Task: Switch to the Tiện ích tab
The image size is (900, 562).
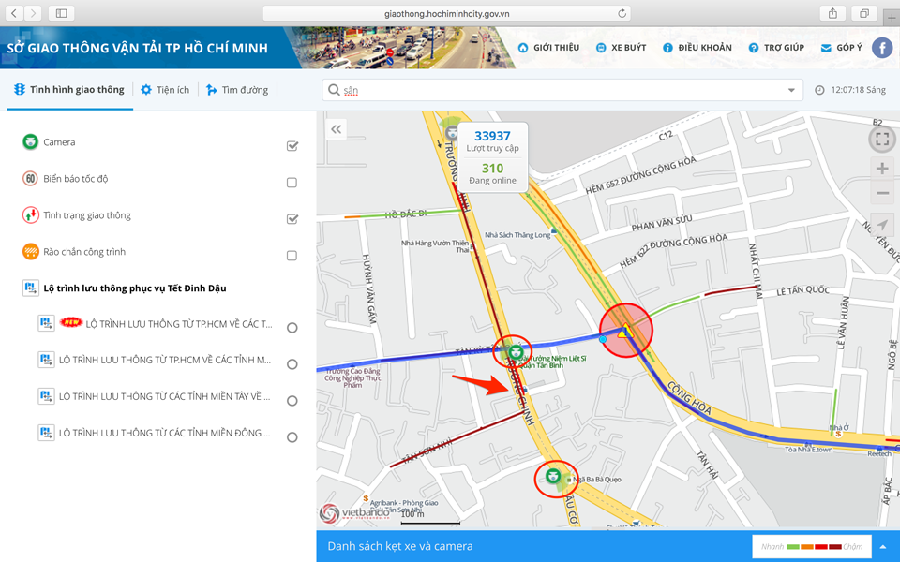Action: pos(165,90)
